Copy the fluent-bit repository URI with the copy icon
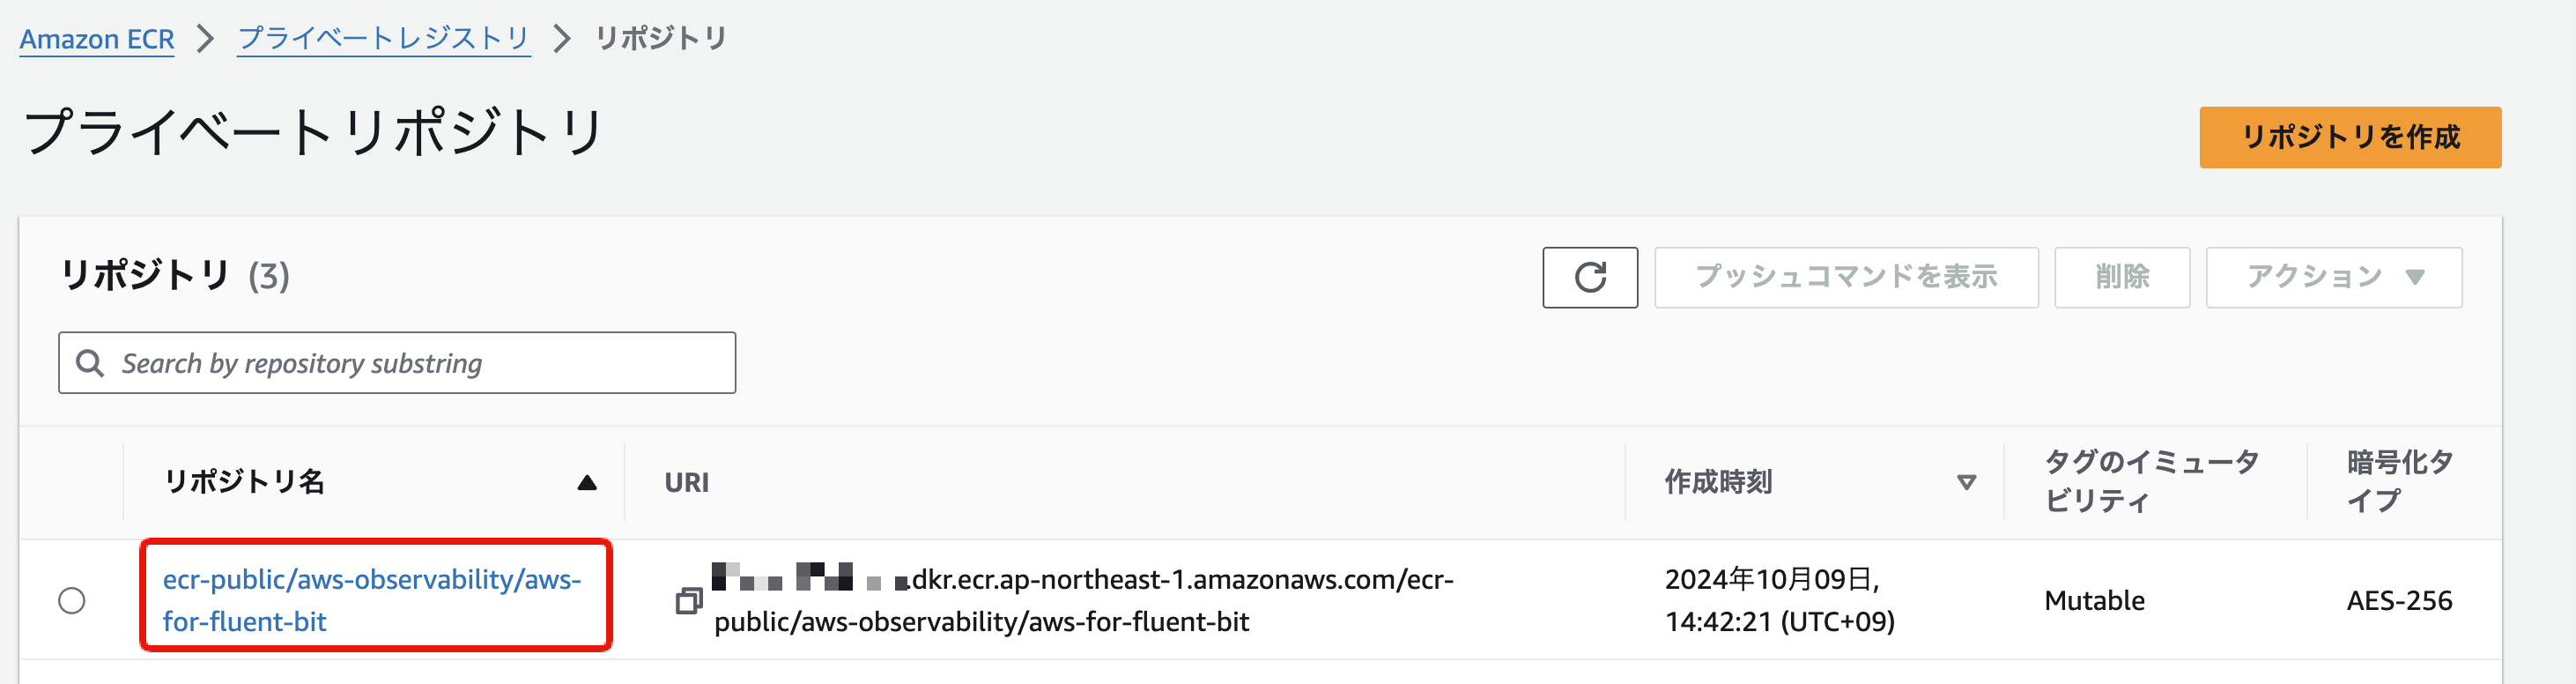This screenshot has width=2576, height=684. click(689, 600)
